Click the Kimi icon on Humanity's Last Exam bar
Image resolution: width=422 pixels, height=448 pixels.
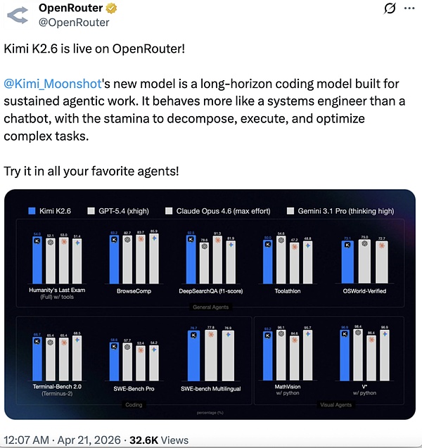pyautogui.click(x=37, y=241)
